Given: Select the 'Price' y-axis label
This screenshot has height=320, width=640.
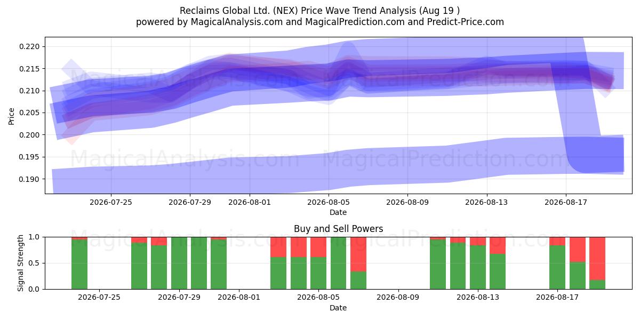Looking at the screenshot, I should click(x=12, y=115).
